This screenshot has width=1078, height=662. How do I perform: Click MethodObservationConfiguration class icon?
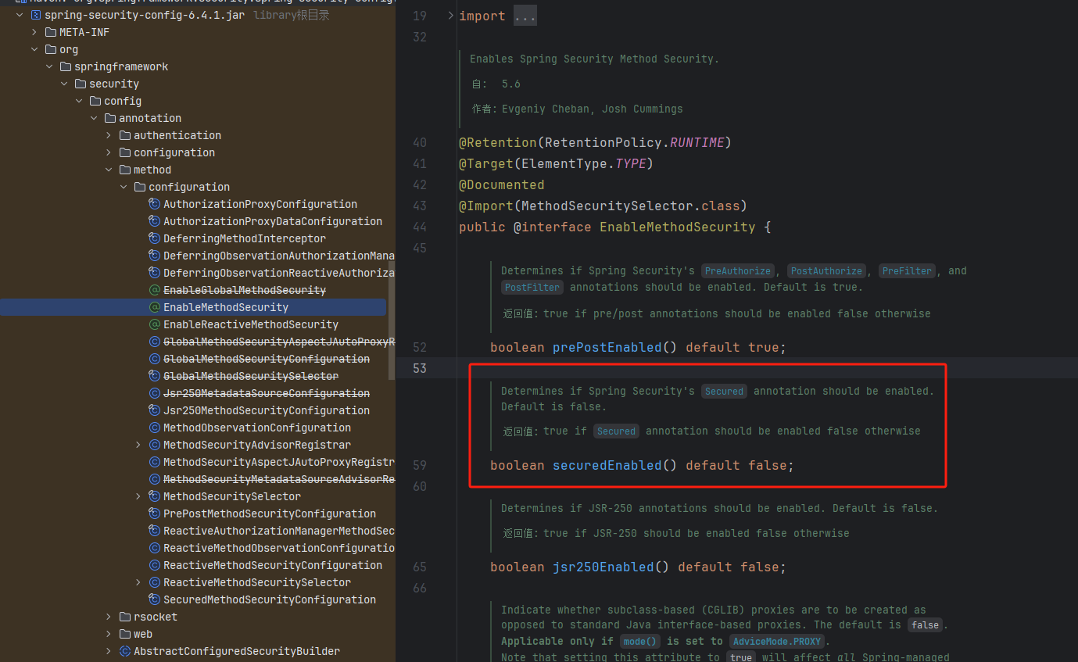(x=155, y=428)
